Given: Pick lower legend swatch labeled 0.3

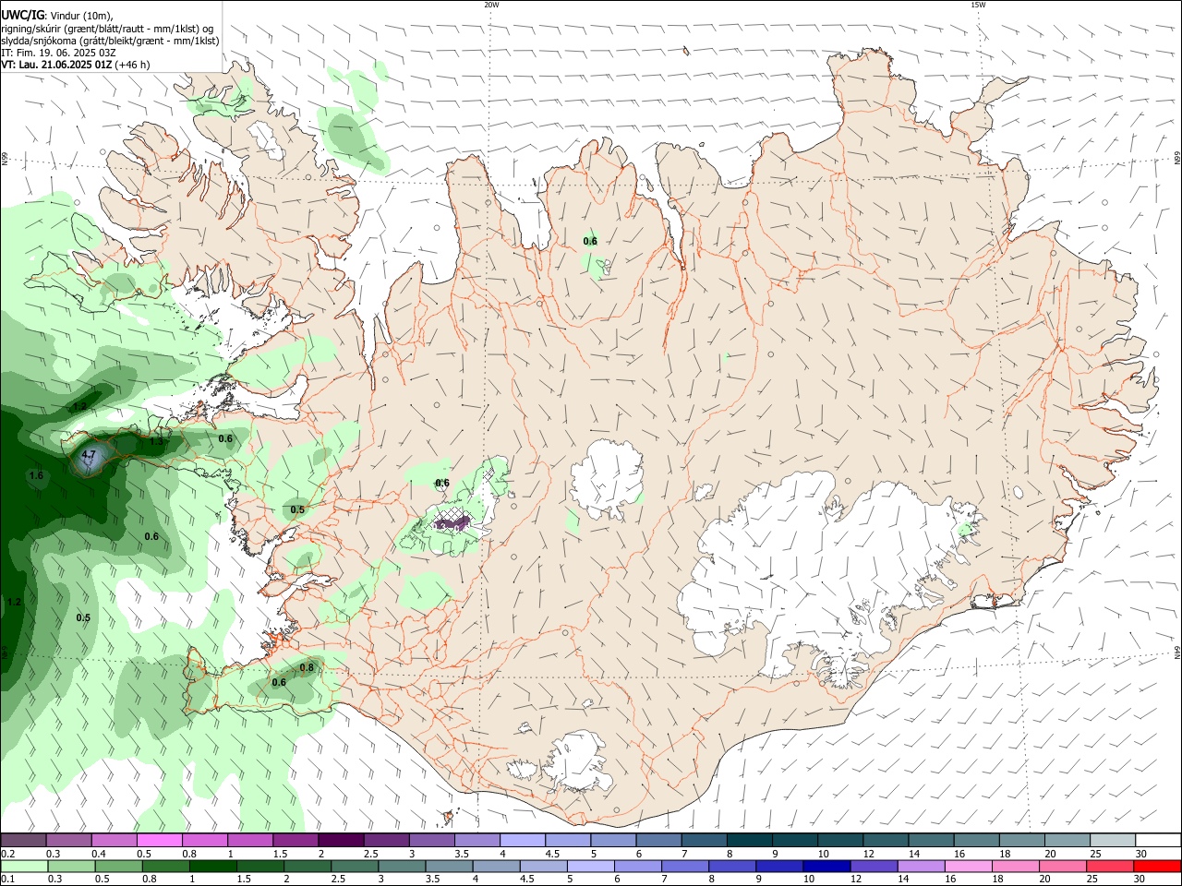Looking at the screenshot, I should (x=71, y=866).
